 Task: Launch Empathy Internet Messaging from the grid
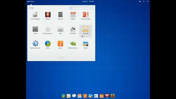(x=48, y=30)
